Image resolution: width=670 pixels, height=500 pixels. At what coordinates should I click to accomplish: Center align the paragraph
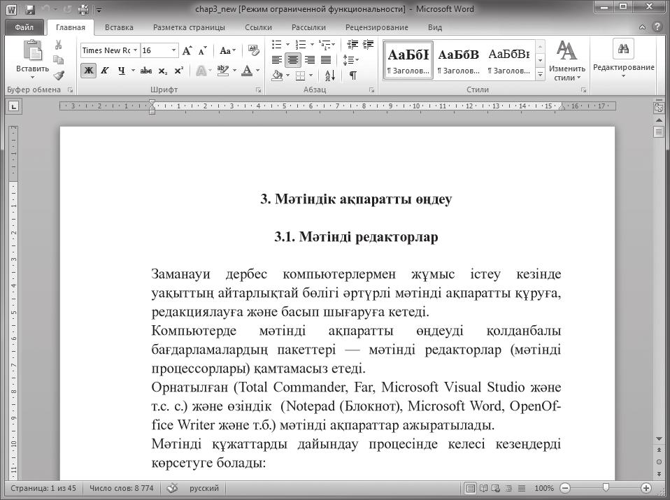tap(293, 60)
